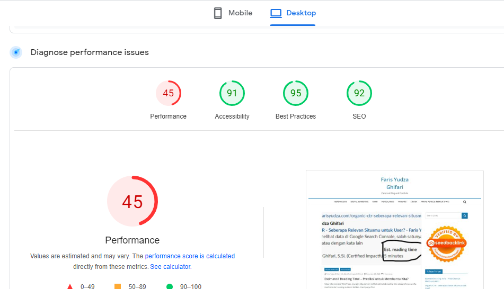Open the 'See calculator' link
Viewport: 504px width, 289px height.
pyautogui.click(x=170, y=267)
